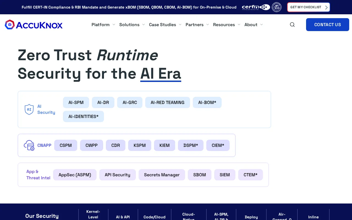Select the SIEM chip
352x220 pixels.
coord(225,175)
